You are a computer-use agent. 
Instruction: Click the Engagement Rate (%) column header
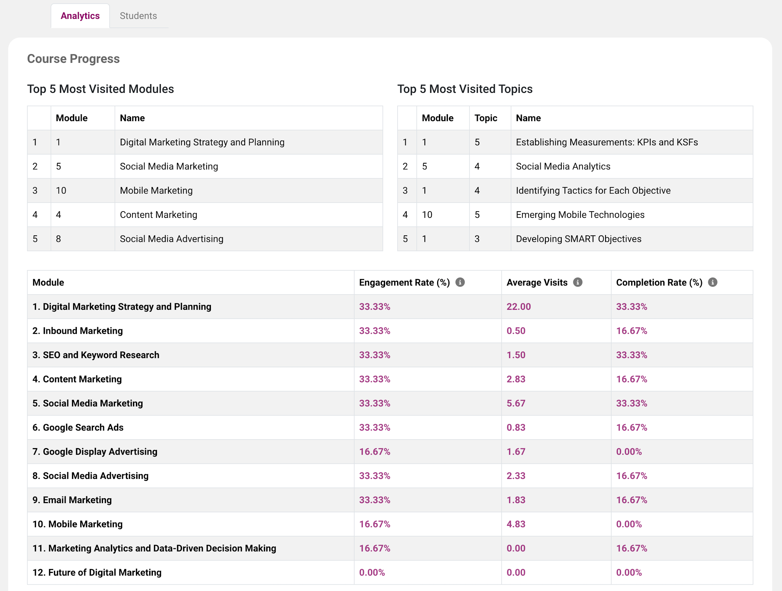point(404,282)
